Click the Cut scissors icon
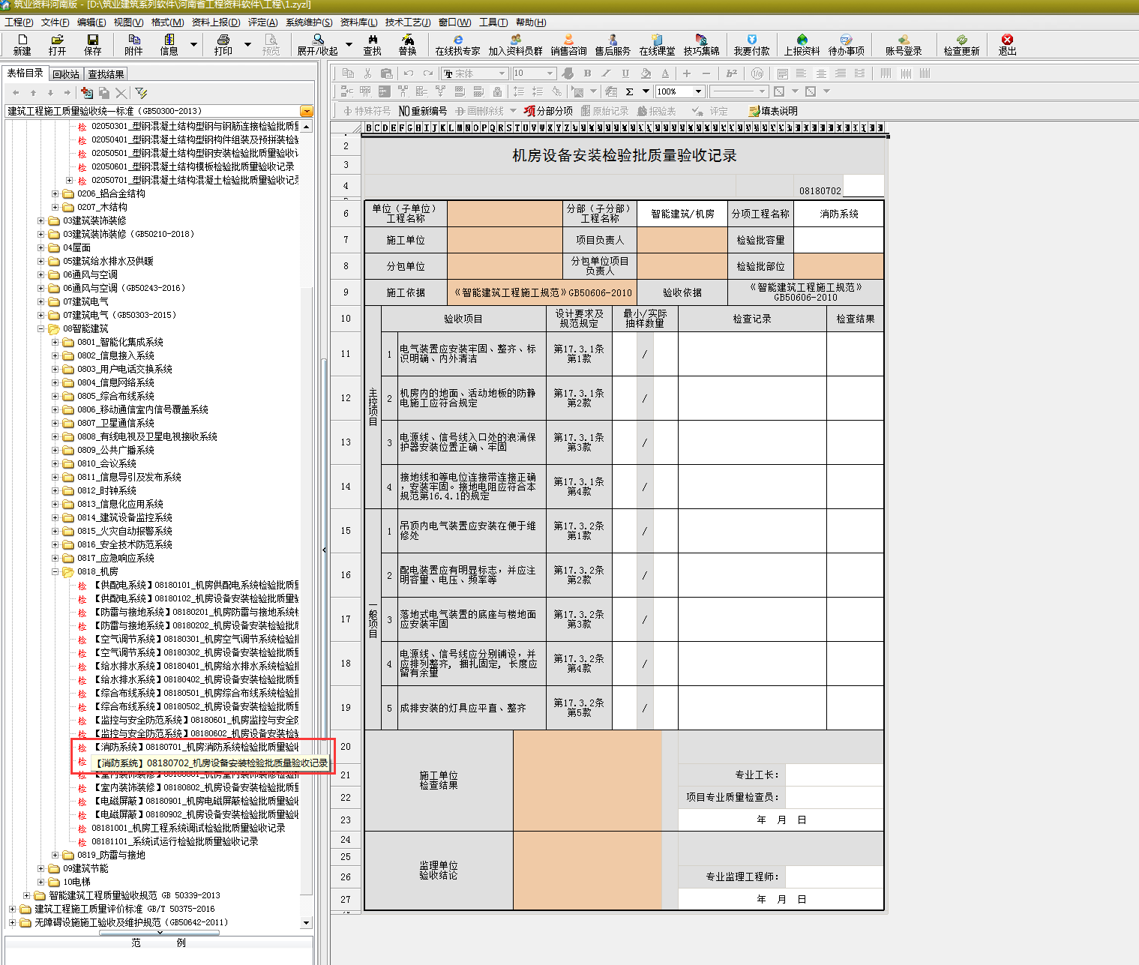The height and width of the screenshot is (965, 1139). point(367,73)
